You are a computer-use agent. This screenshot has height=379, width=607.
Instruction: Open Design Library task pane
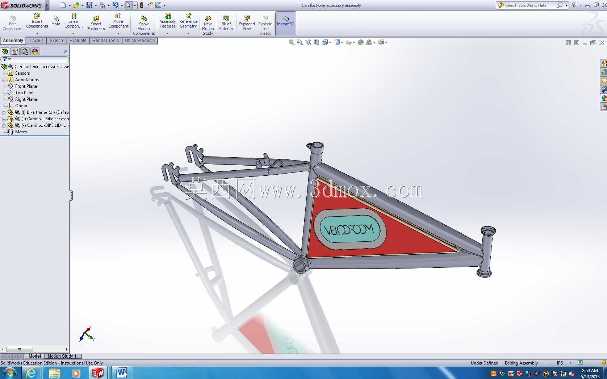click(x=604, y=72)
